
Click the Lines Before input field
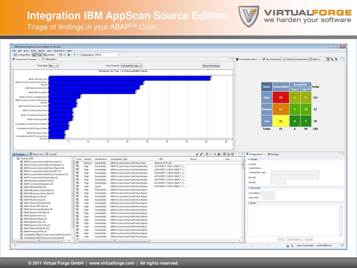(x=268, y=193)
